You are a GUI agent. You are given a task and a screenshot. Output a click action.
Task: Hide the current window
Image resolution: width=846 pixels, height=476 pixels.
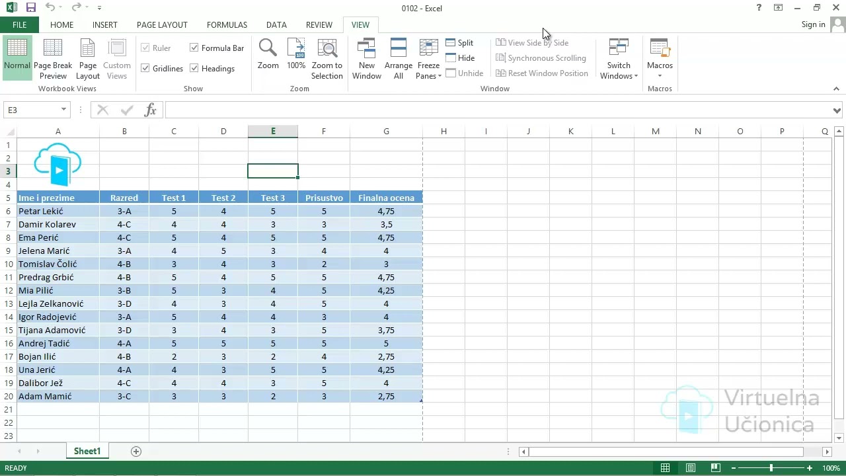coord(461,58)
